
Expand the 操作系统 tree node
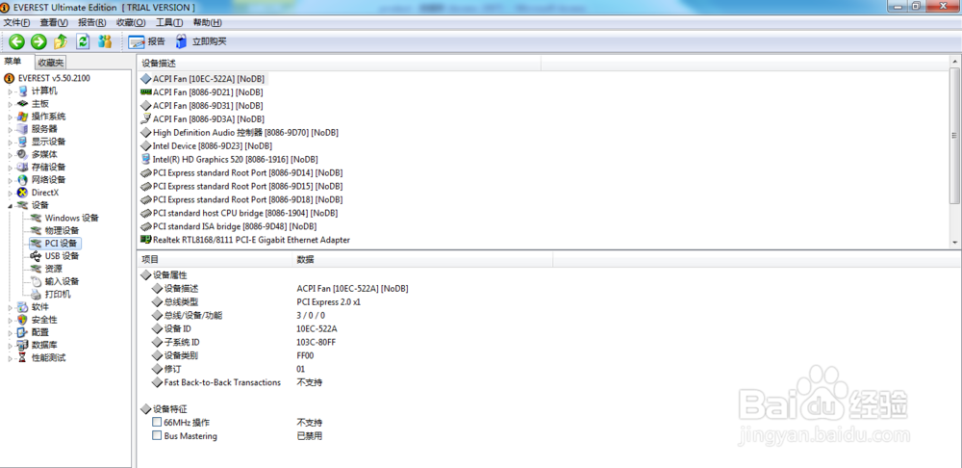pos(10,117)
